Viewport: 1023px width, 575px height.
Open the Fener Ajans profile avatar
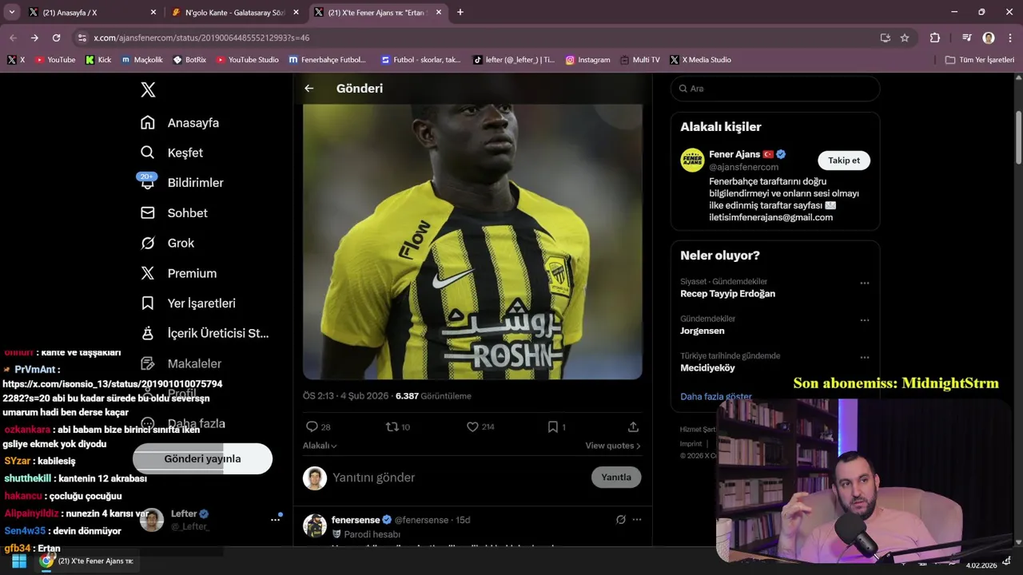point(692,160)
